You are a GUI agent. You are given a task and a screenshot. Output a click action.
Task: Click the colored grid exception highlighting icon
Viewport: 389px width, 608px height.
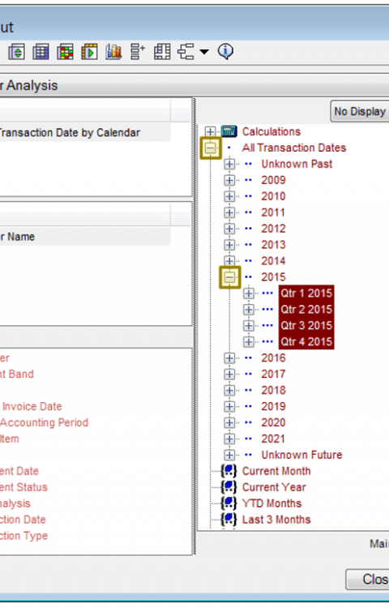click(x=65, y=52)
